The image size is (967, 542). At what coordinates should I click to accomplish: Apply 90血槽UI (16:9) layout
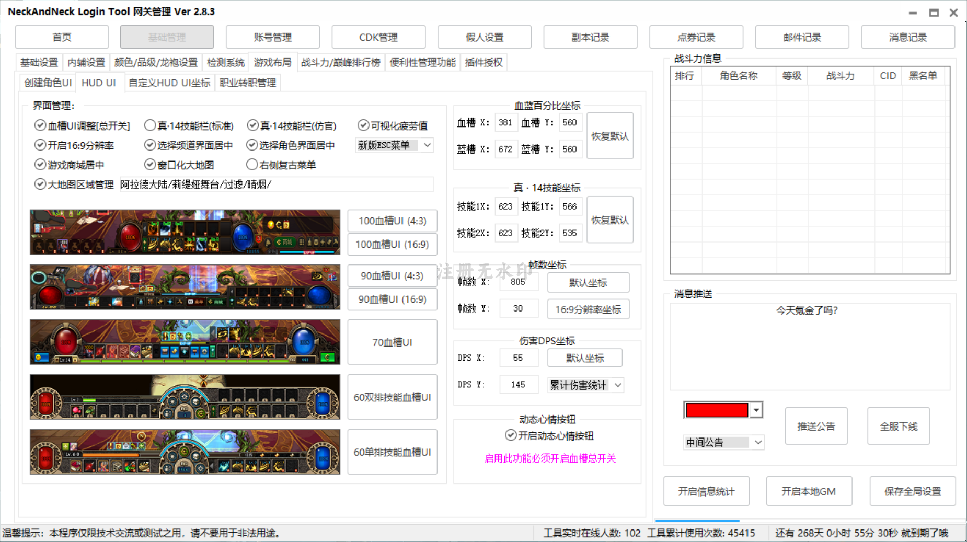[392, 299]
